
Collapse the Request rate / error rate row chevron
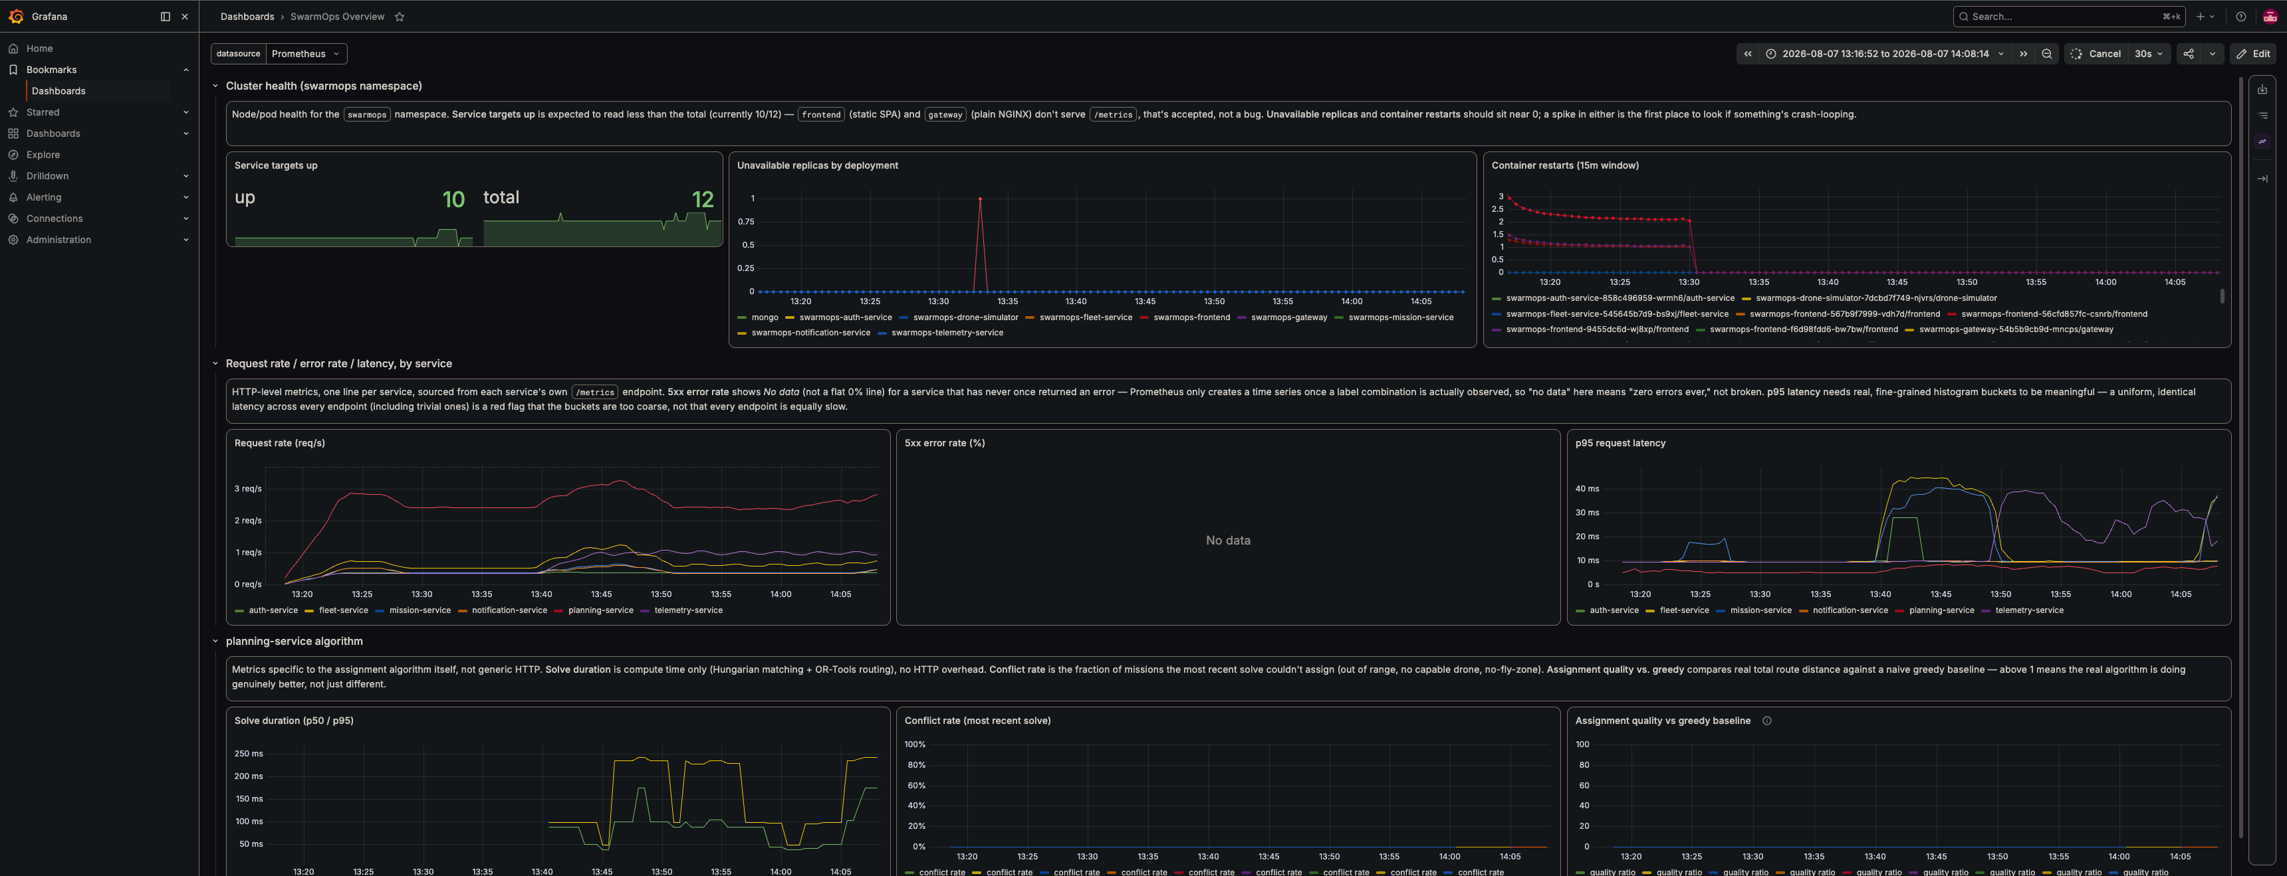215,363
